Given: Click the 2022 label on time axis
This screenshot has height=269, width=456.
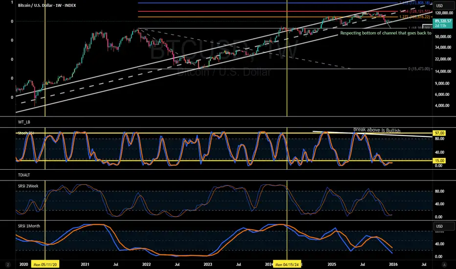Looking at the screenshot, I should click(x=146, y=265).
